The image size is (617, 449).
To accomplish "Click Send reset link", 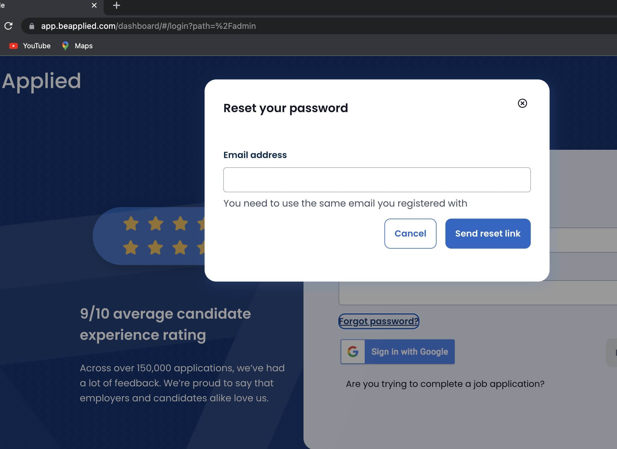I will (x=488, y=234).
